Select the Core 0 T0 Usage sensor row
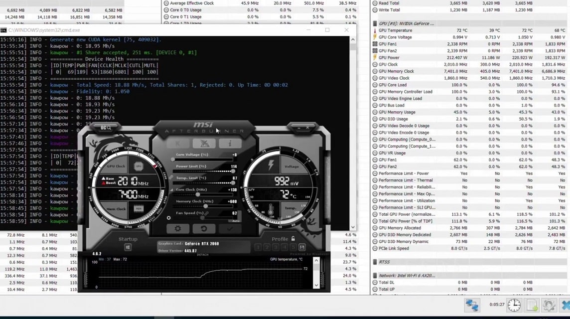Image resolution: width=570 pixels, height=319 pixels. click(x=260, y=10)
